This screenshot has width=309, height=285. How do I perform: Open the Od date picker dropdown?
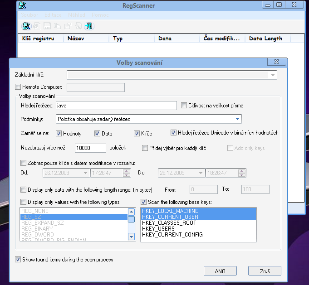tap(86, 173)
